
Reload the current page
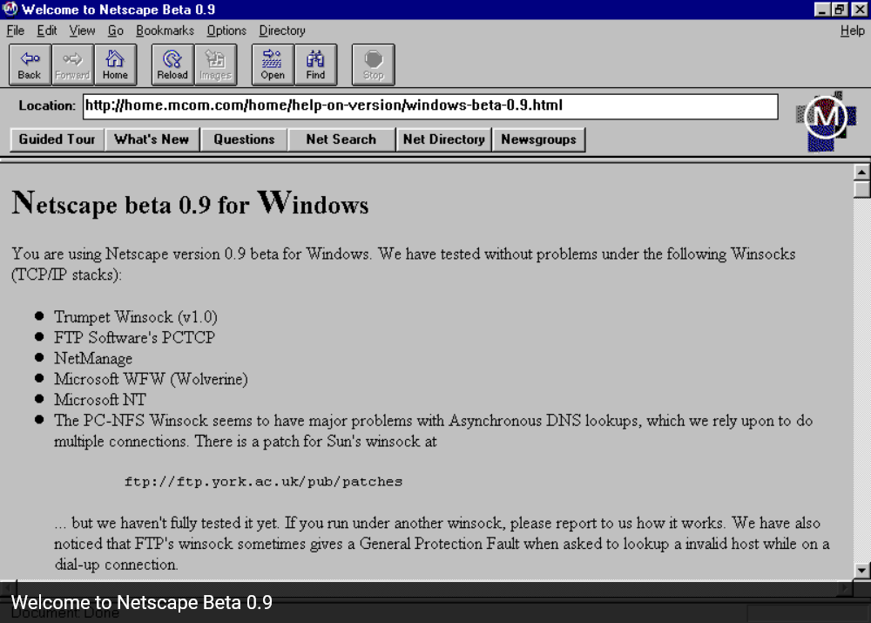172,64
